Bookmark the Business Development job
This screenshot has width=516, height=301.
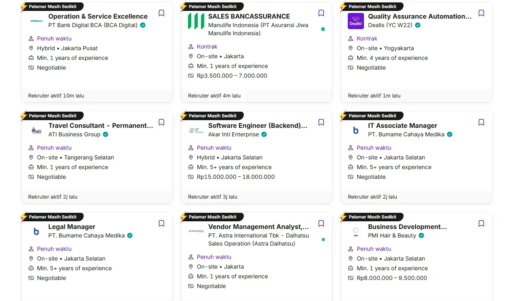coord(481,223)
